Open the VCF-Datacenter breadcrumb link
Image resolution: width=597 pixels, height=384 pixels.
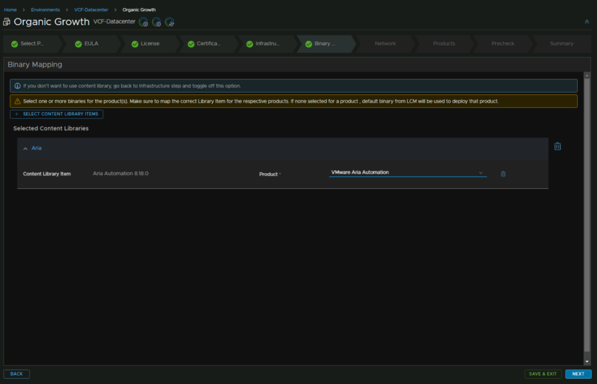point(91,10)
